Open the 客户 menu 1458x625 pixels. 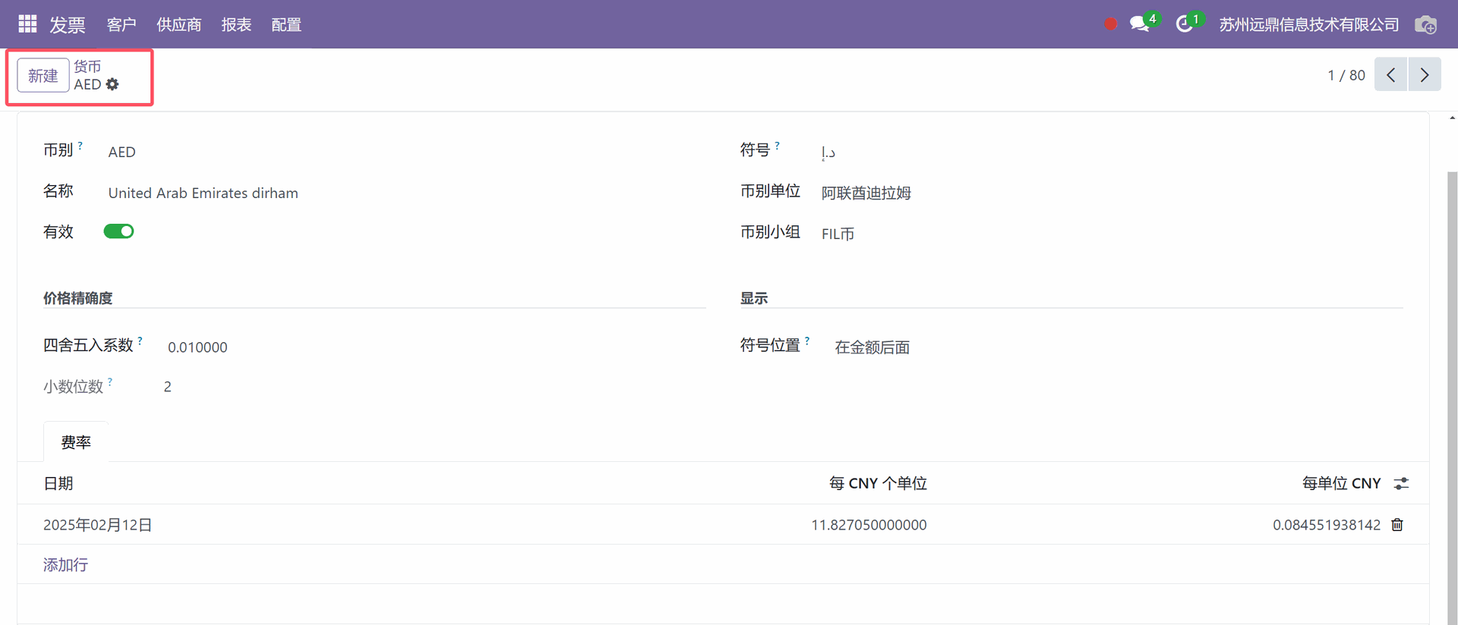click(121, 24)
